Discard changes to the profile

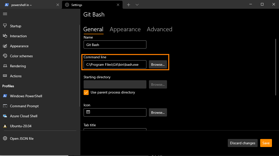[243, 143]
